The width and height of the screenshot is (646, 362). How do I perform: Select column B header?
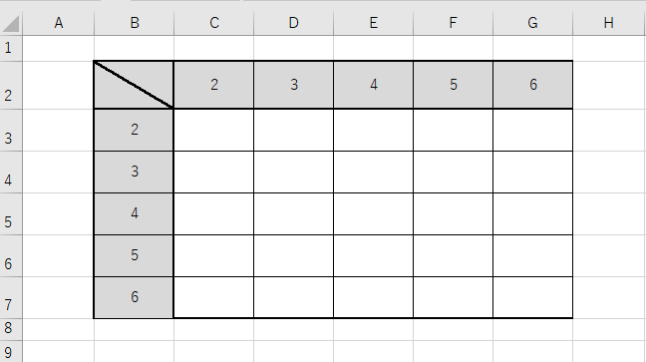135,23
